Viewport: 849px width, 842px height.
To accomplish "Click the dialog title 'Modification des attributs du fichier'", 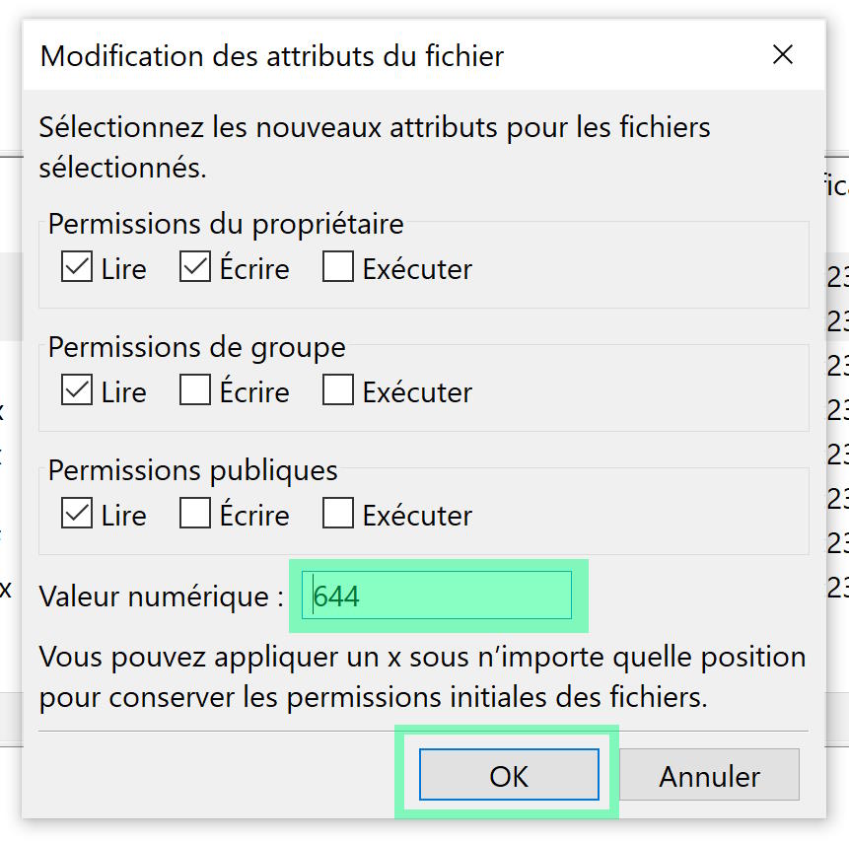I will coord(272,56).
